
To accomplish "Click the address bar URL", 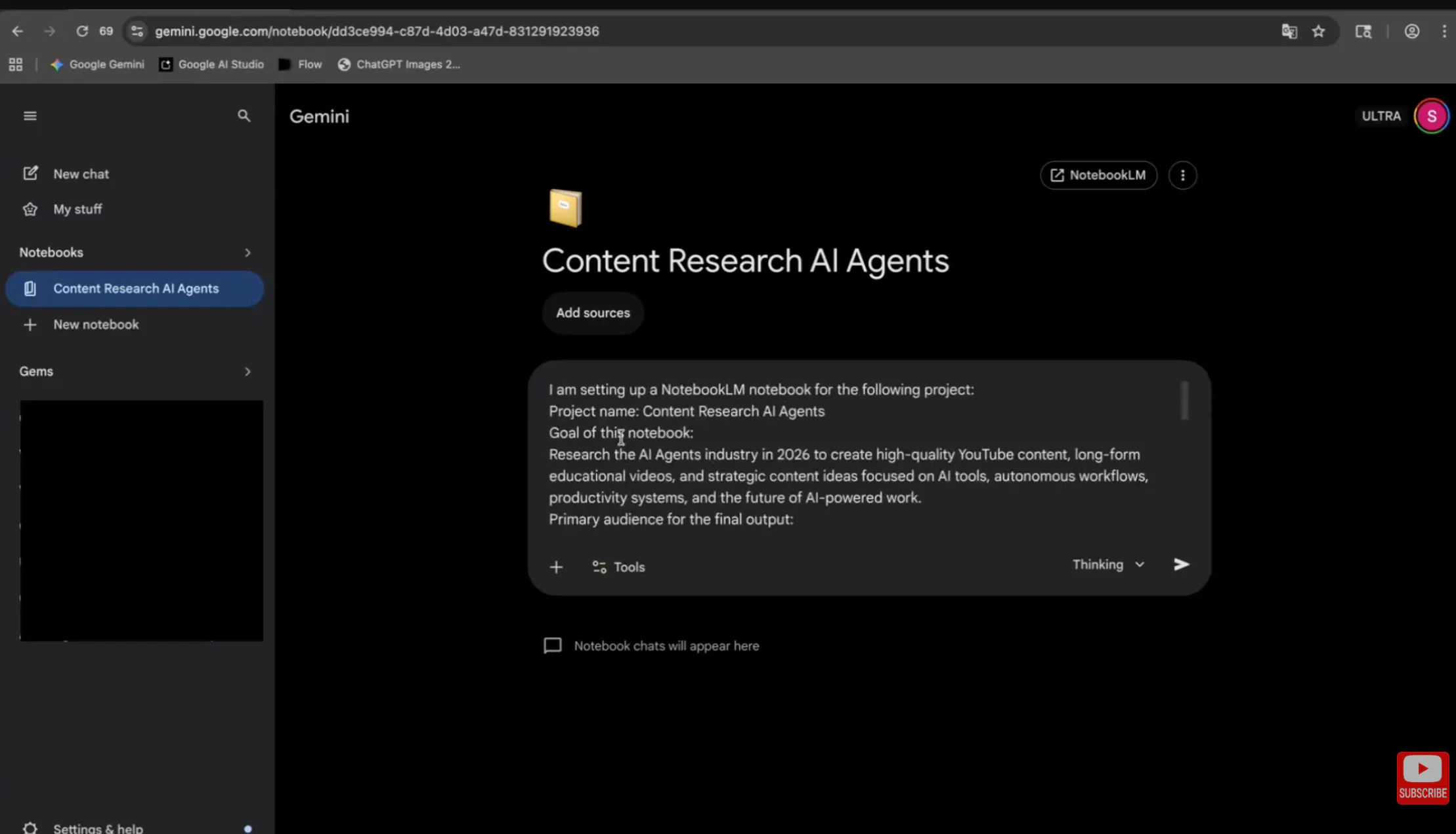I will click(x=377, y=31).
